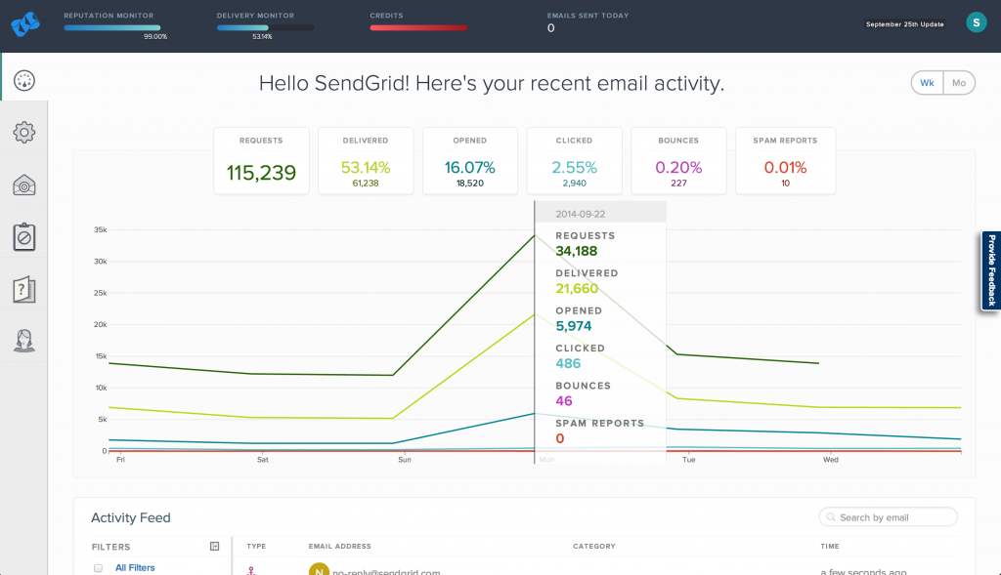This screenshot has width=1001, height=575.
Task: Open email settings via the envelope-gear icon
Action: pyautogui.click(x=23, y=184)
